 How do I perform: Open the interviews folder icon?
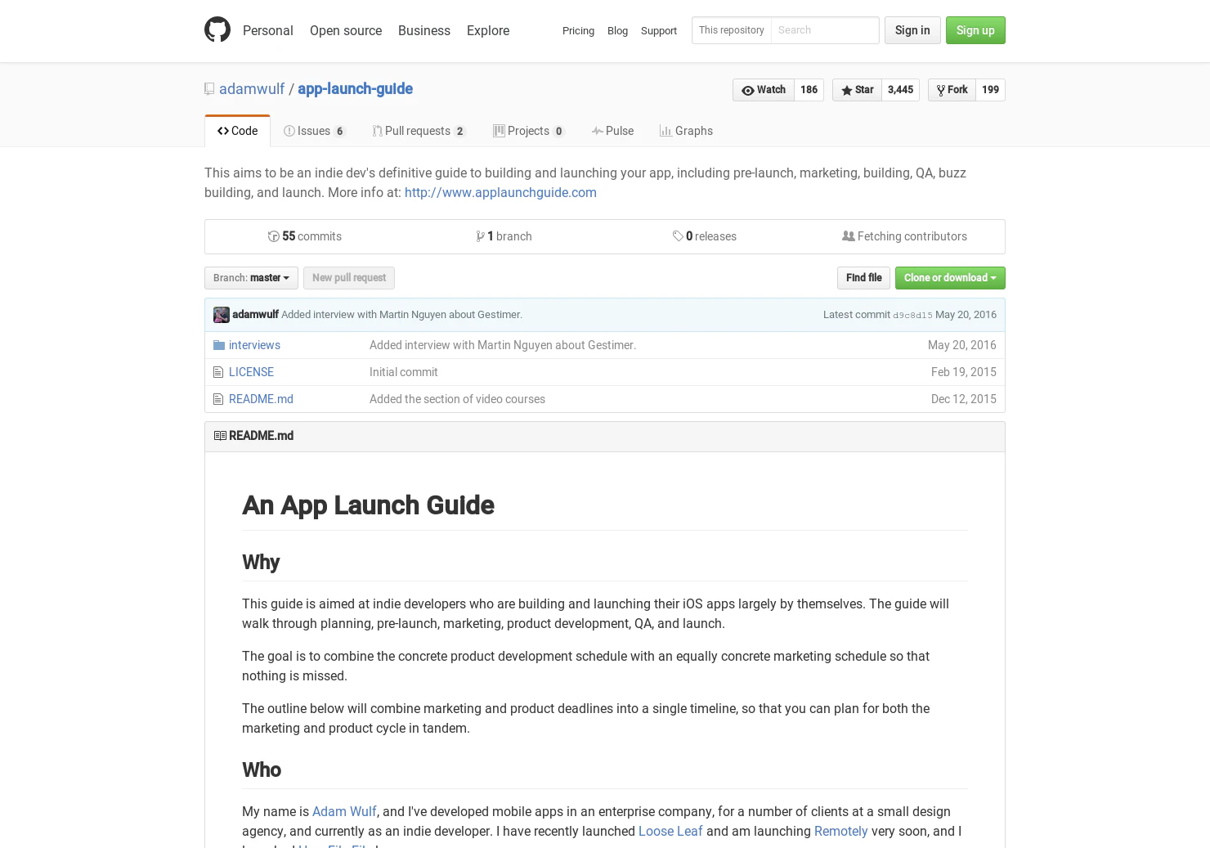218,344
